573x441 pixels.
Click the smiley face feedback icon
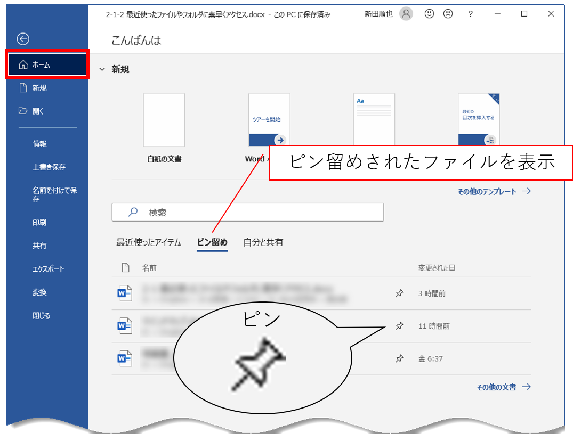point(429,14)
